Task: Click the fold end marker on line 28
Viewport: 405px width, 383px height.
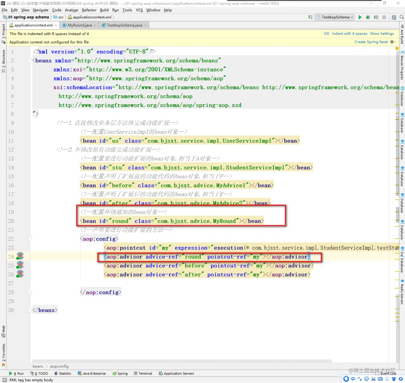Action: point(30,292)
